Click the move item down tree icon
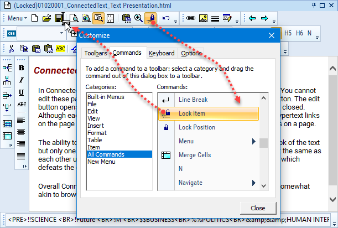This screenshot has width=338, height=228. point(7,107)
